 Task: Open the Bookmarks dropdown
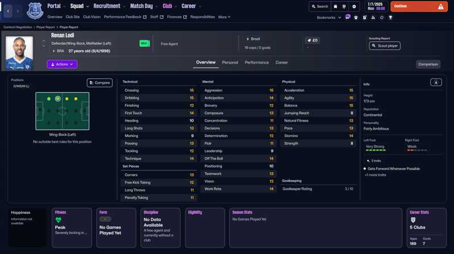point(329,18)
